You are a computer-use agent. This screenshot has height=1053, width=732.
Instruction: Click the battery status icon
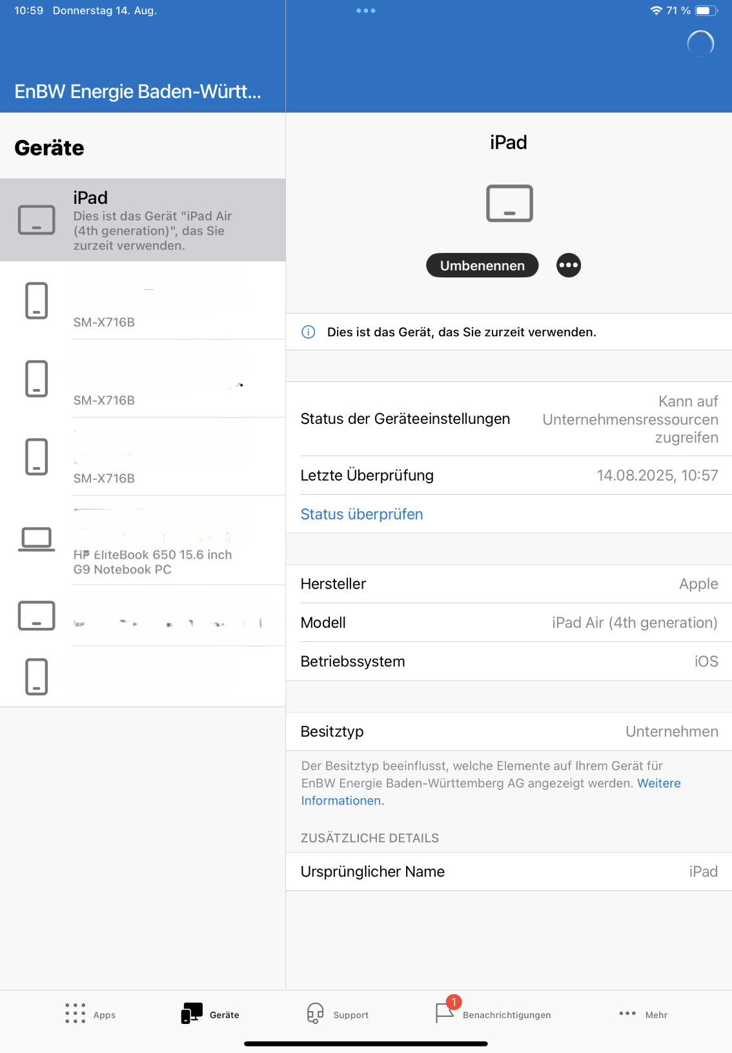pos(706,10)
